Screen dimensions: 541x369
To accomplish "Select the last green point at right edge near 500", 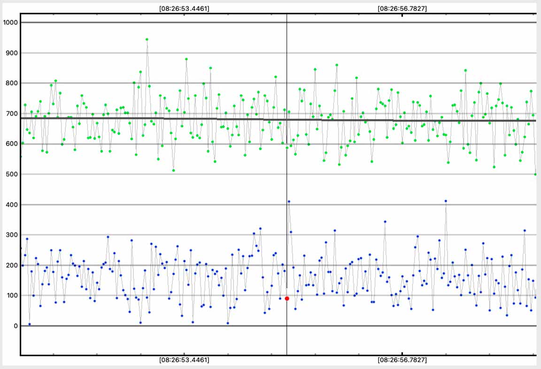I will 535,174.
